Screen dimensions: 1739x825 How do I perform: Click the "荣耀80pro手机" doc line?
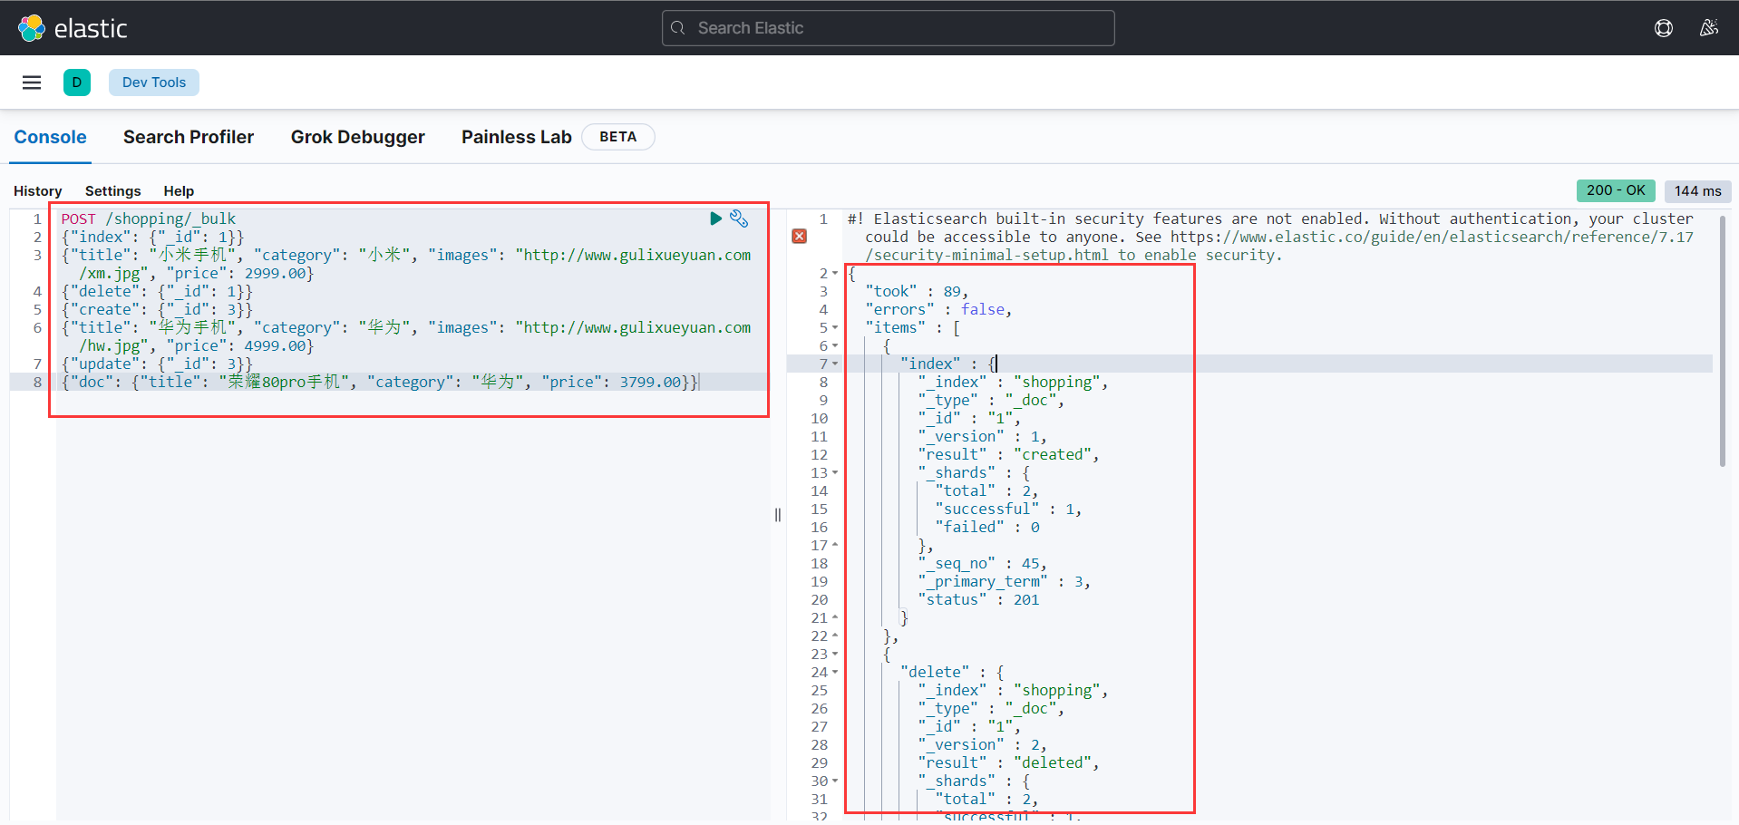pyautogui.click(x=380, y=382)
